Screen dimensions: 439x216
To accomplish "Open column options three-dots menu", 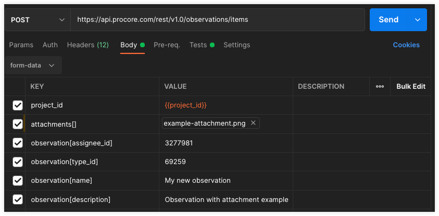I will [x=380, y=87].
